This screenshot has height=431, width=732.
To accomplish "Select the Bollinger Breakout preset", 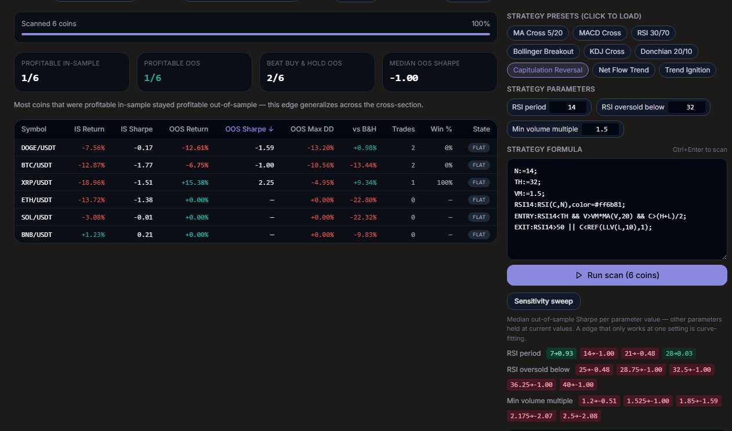I will [543, 52].
